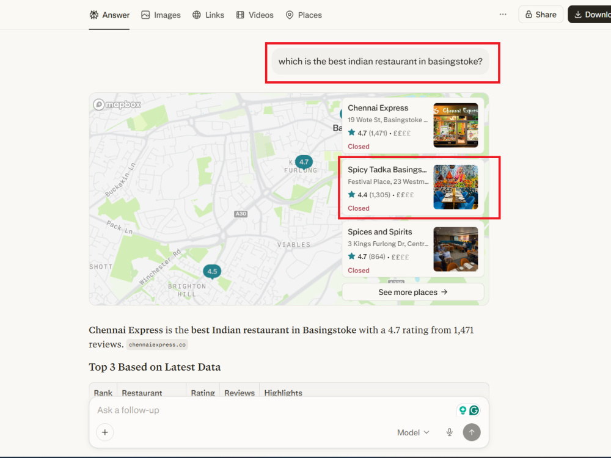View the Spicy Tadka restaurant photo thumbnail
The height and width of the screenshot is (458, 611).
(x=456, y=187)
